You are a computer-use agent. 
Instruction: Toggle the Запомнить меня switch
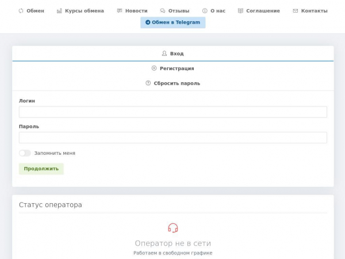25,153
